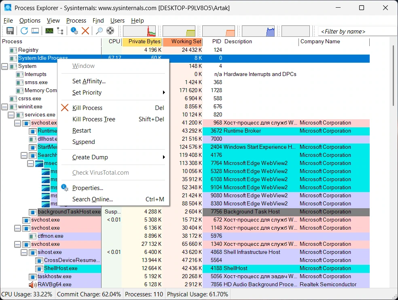Open the File menu
This screenshot has height=300, width=398.
pyautogui.click(x=8, y=21)
